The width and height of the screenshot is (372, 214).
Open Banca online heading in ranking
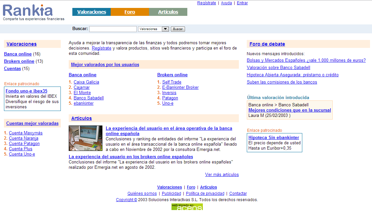pos(83,75)
